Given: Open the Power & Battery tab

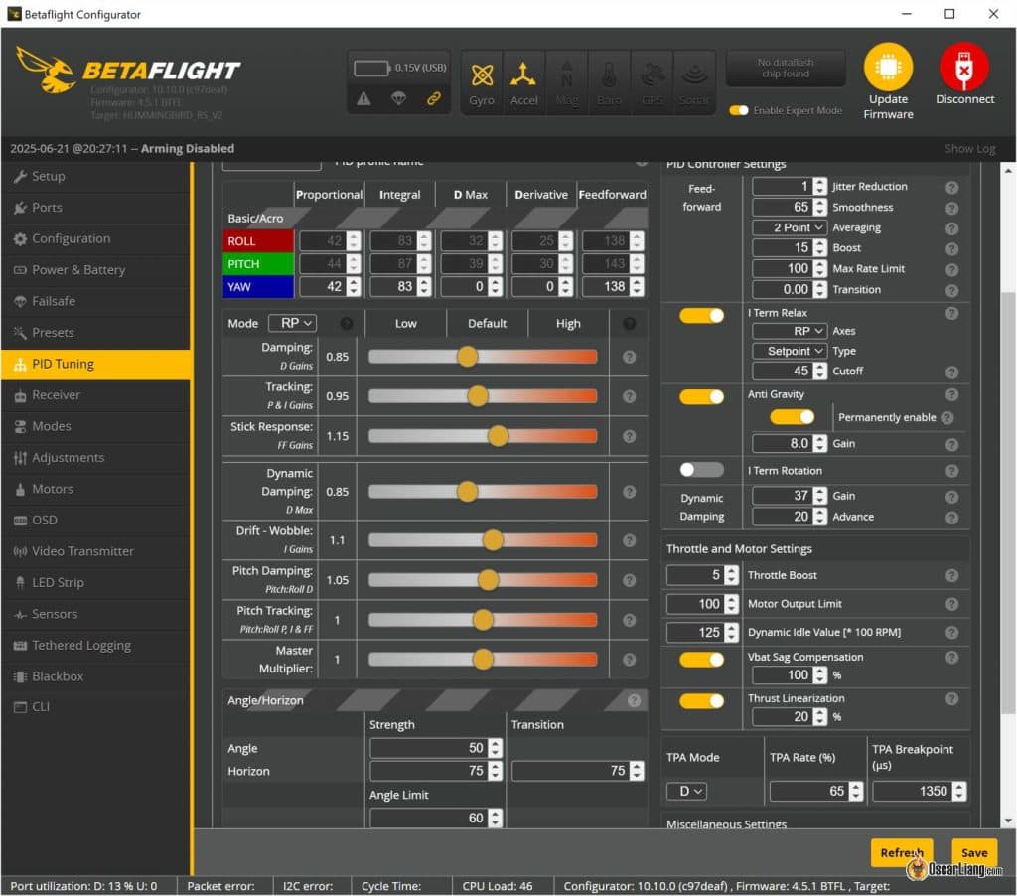Looking at the screenshot, I should click(x=96, y=270).
